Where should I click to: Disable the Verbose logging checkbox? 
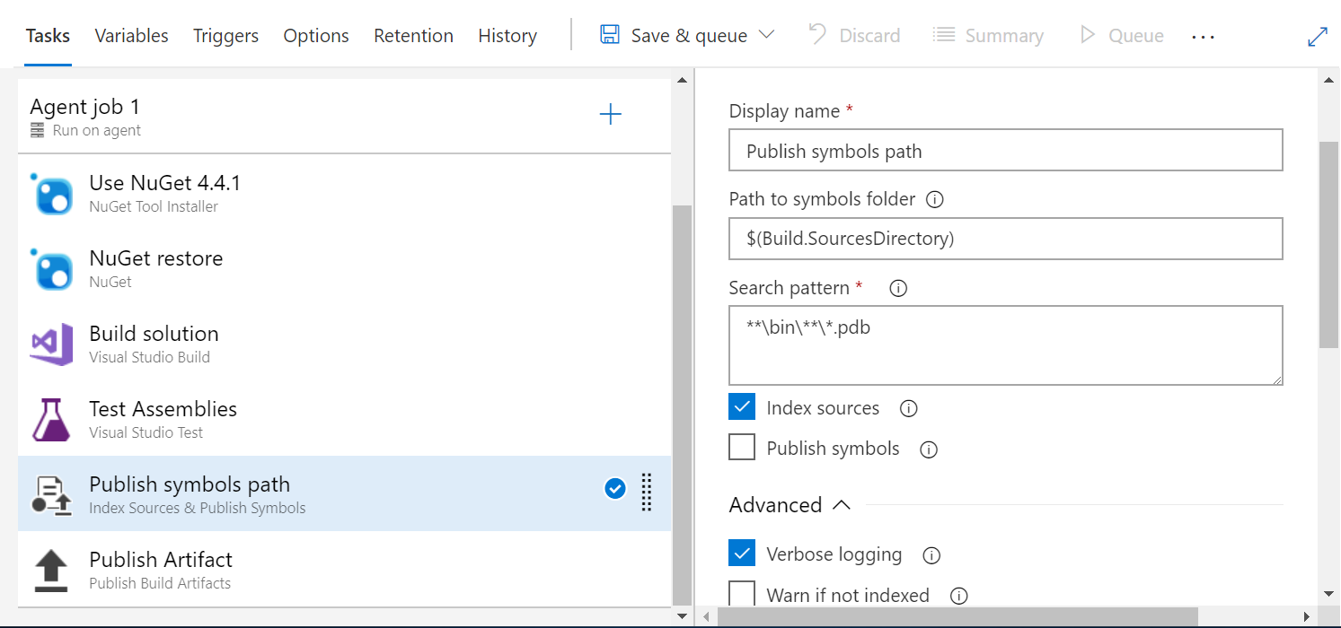pos(742,553)
